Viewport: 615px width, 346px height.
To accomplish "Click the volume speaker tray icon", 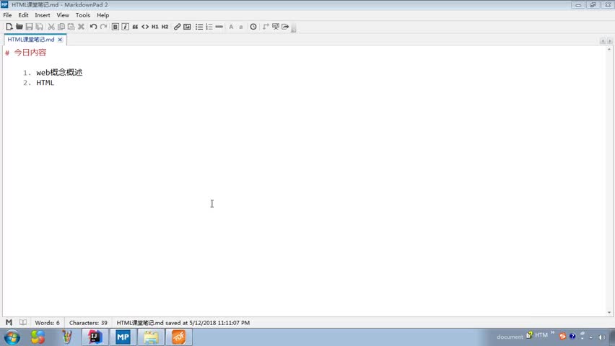I will tap(602, 337).
